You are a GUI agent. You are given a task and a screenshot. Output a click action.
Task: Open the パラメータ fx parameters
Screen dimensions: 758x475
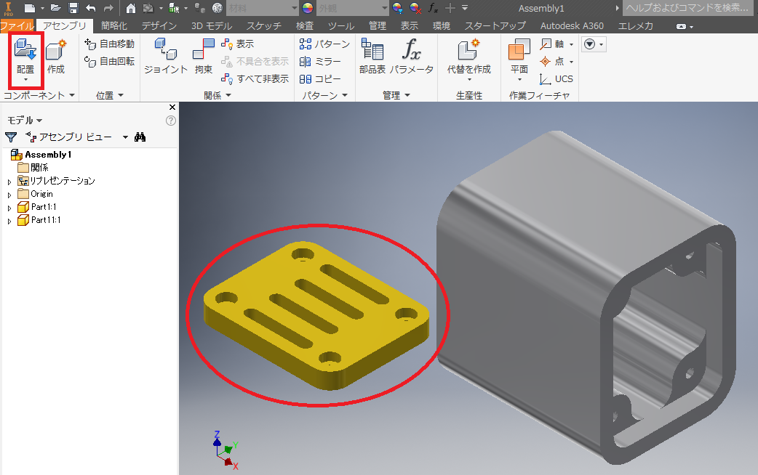412,55
